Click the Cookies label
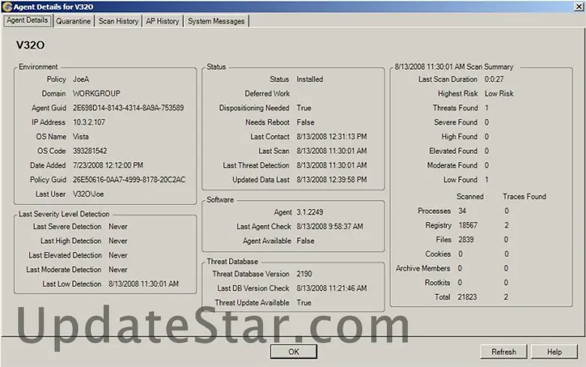 438,254
